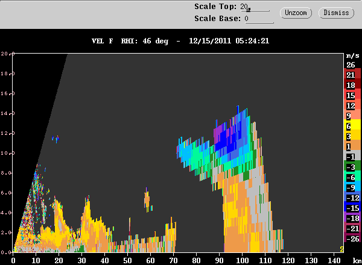Image resolution: width=362 pixels, height=265 pixels.
Task: Click the green -3 m/s legend swatch
Action: click(352, 166)
